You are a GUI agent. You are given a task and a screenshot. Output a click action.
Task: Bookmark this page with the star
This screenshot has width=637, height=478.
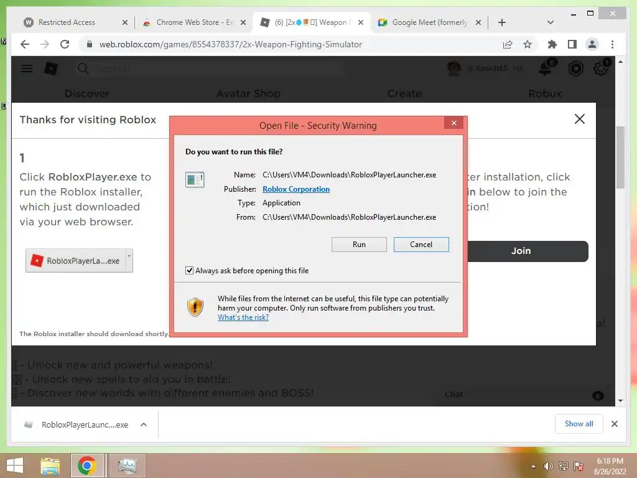528,44
